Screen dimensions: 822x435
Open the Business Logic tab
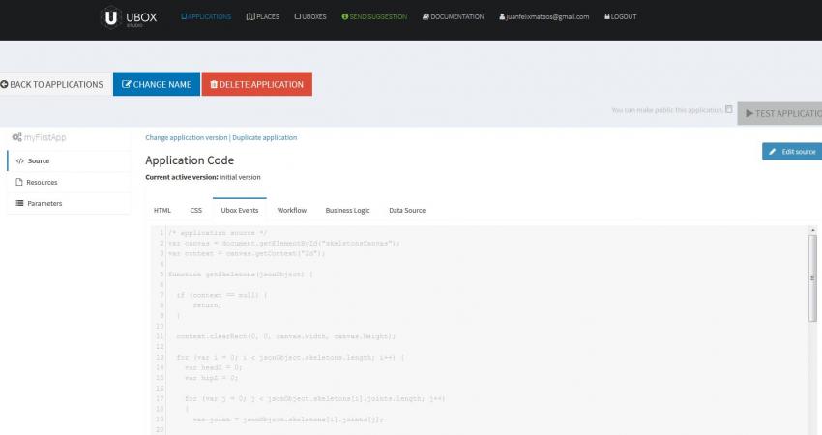[347, 210]
